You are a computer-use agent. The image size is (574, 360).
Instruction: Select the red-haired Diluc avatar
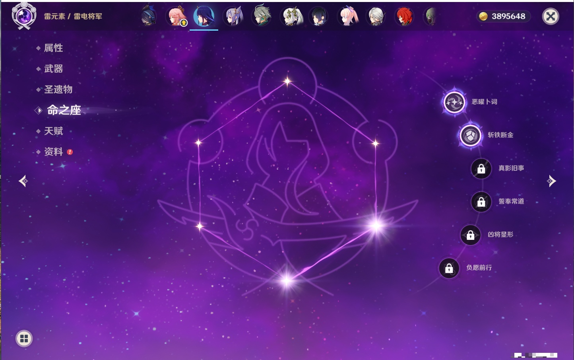404,16
